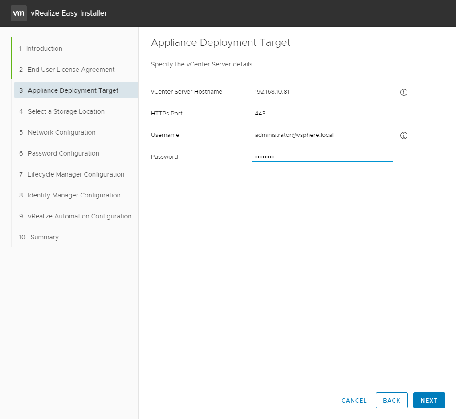This screenshot has width=456, height=419.
Task: Click the Username label
Action: pyautogui.click(x=165, y=135)
